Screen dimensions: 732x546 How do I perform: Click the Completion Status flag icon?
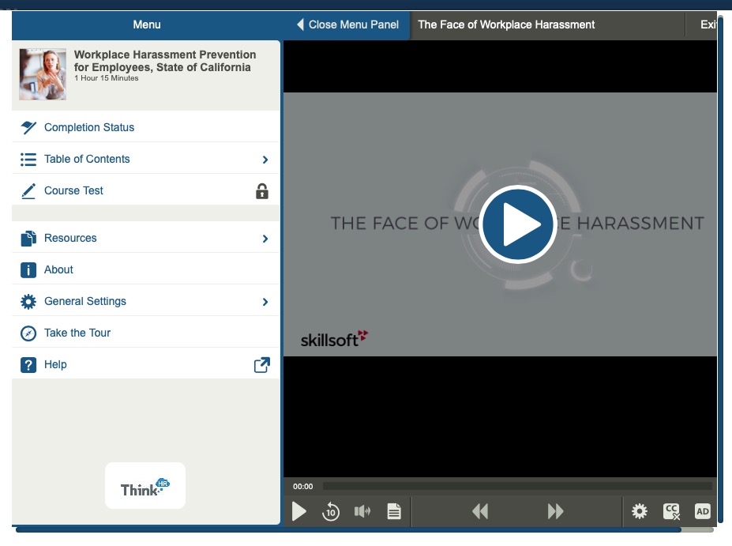[28, 127]
